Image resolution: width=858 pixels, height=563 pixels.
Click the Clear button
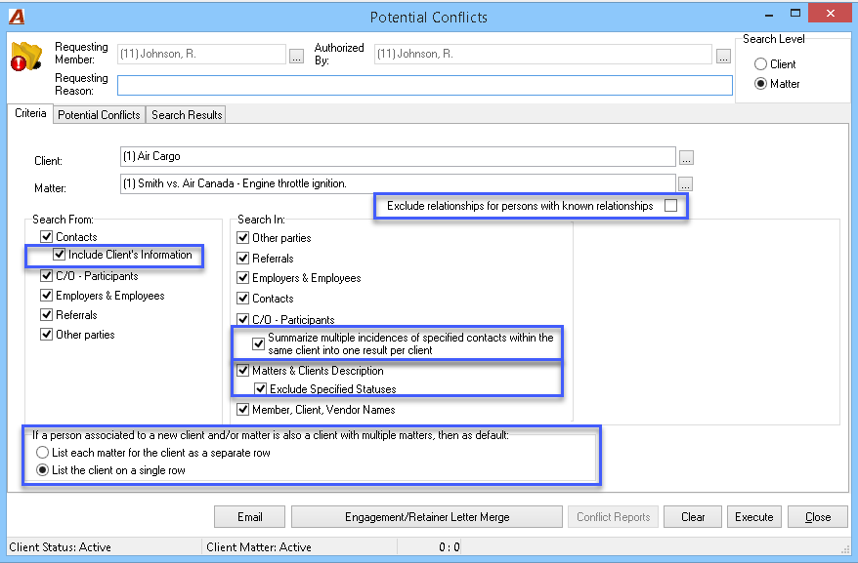pyautogui.click(x=693, y=516)
